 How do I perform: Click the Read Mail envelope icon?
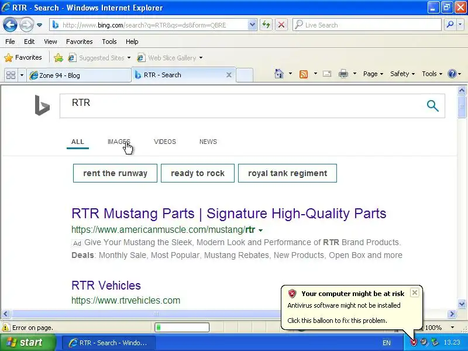327,74
